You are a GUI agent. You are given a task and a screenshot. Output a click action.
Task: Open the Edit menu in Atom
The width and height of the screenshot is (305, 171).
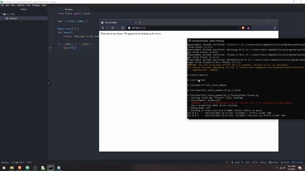click(x=8, y=5)
